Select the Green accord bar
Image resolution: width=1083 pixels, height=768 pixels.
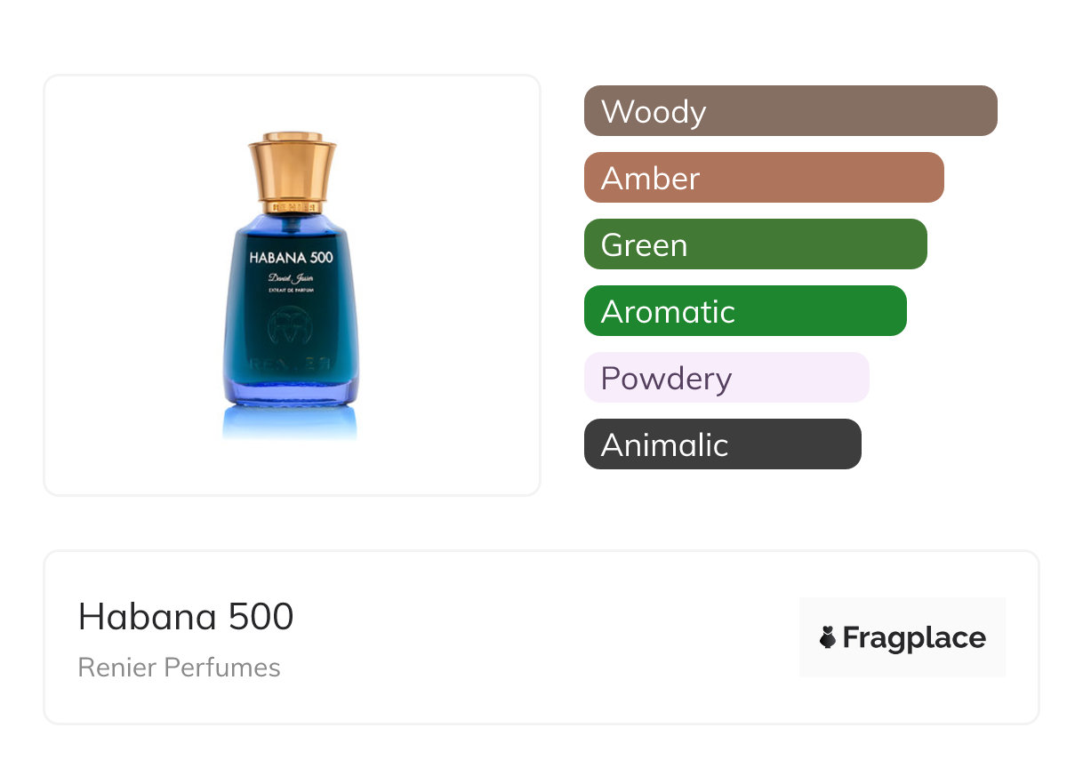755,244
